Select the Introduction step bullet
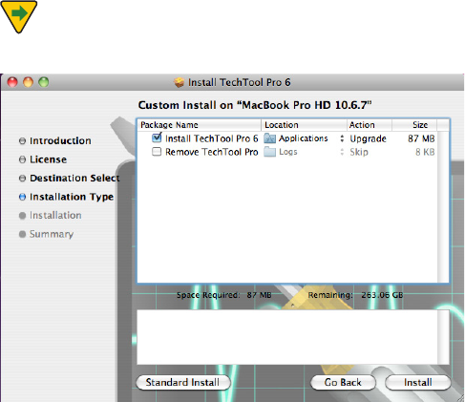 [22, 140]
